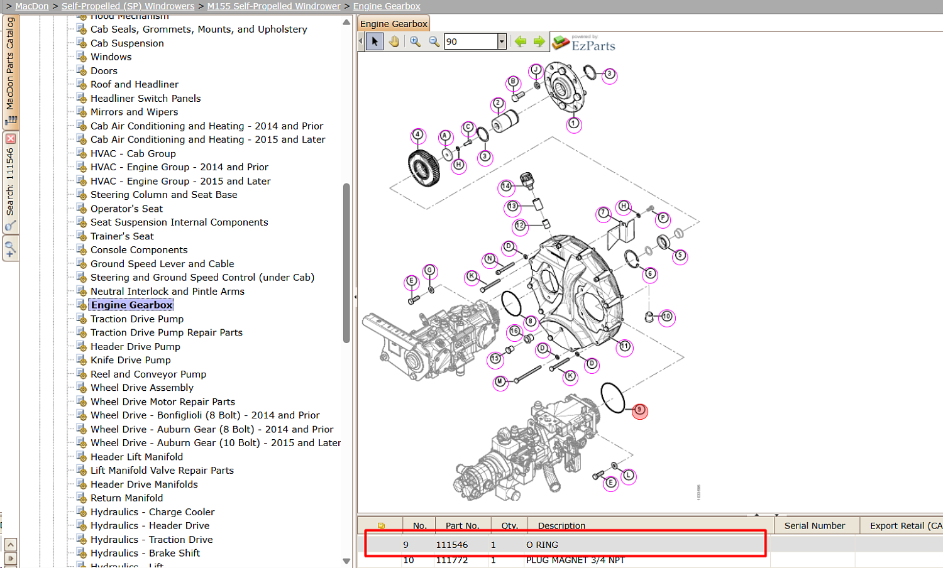Click the up chevron button at bottom left
Image resolution: width=943 pixels, height=568 pixels.
11,544
